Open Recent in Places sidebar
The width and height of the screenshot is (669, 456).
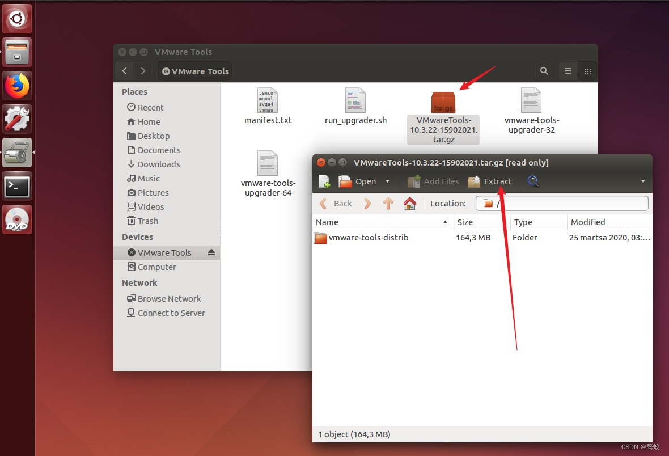point(146,108)
